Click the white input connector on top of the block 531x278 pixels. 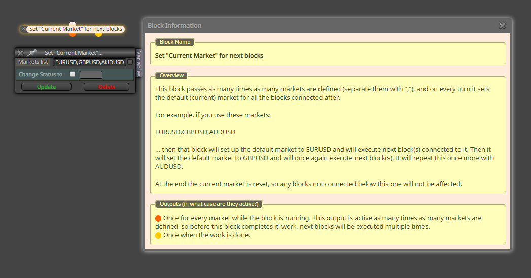coord(73,24)
